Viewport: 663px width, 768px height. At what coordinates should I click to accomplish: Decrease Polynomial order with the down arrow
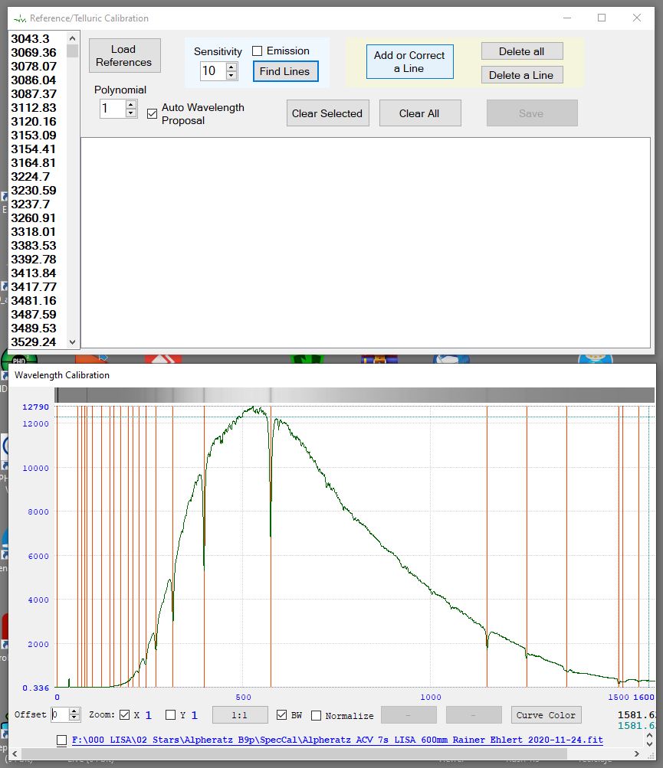point(131,113)
